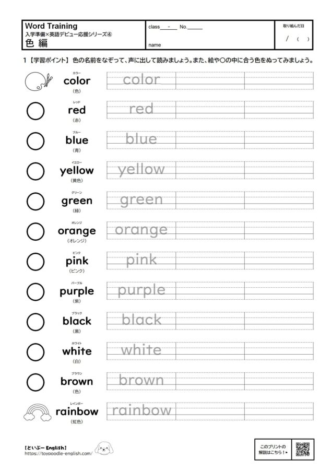Click the circle next to black
332x470 pixels.
click(x=35, y=321)
